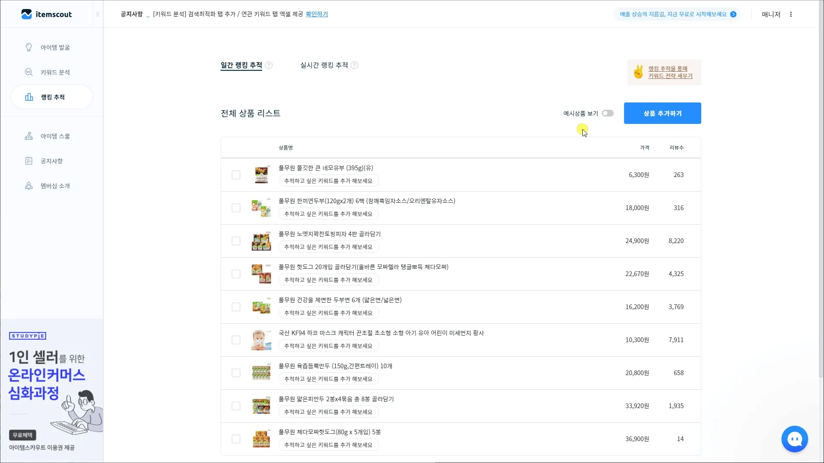Image resolution: width=824 pixels, height=463 pixels.
Task: Collapse the sidebar using the divider handle
Action: (98, 14)
